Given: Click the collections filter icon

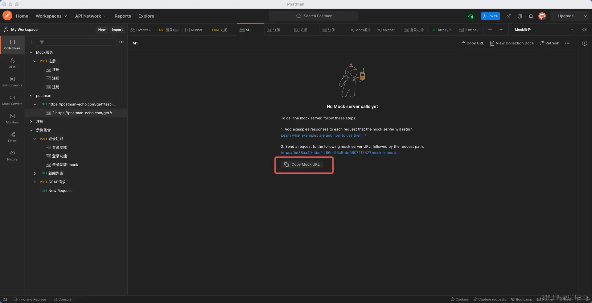Looking at the screenshot, I should click(x=42, y=42).
